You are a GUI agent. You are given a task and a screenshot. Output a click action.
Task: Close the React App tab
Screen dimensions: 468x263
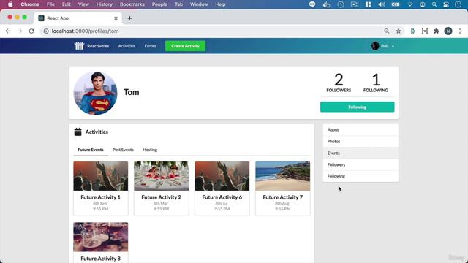tap(116, 18)
